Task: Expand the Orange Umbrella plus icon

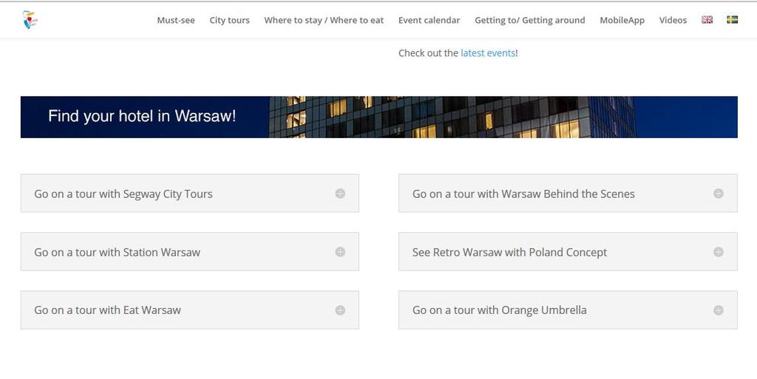Action: pos(719,310)
